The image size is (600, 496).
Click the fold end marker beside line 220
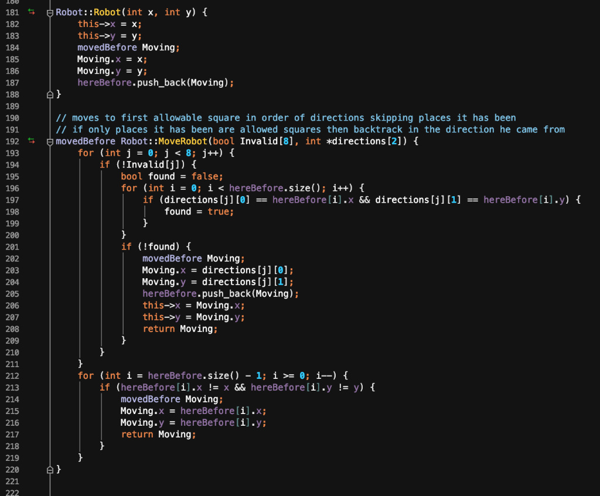pos(49,469)
